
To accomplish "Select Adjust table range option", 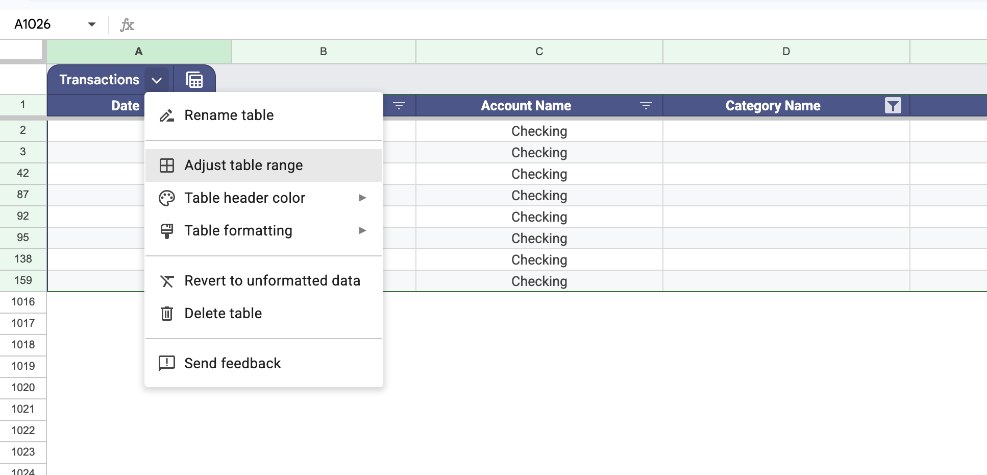I will pyautogui.click(x=264, y=165).
